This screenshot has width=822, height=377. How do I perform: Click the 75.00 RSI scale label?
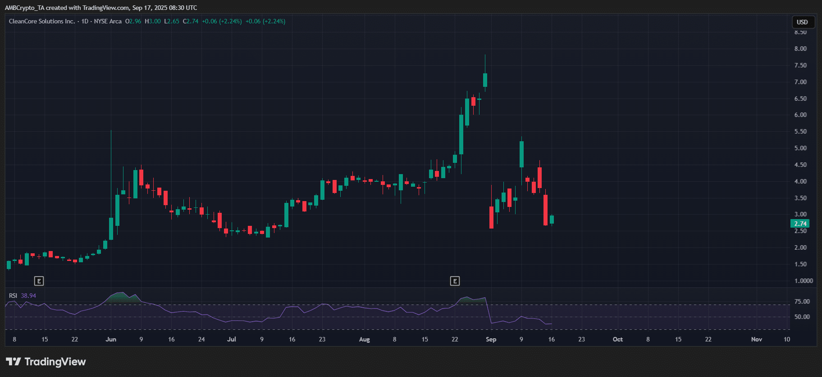(802, 301)
